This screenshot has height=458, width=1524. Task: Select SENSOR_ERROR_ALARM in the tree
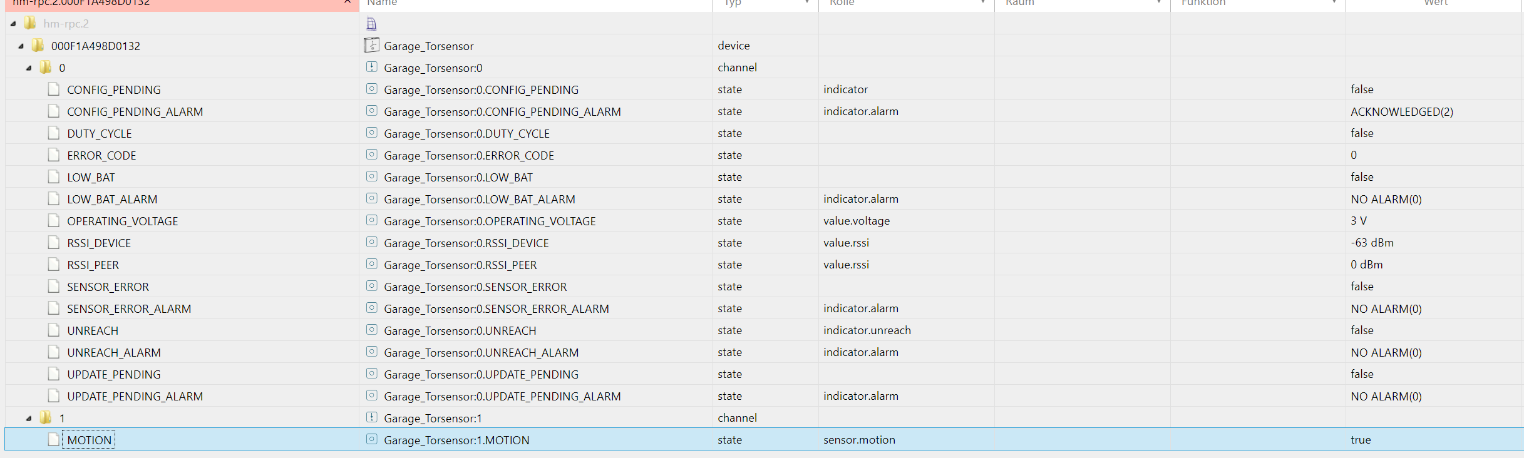click(129, 308)
